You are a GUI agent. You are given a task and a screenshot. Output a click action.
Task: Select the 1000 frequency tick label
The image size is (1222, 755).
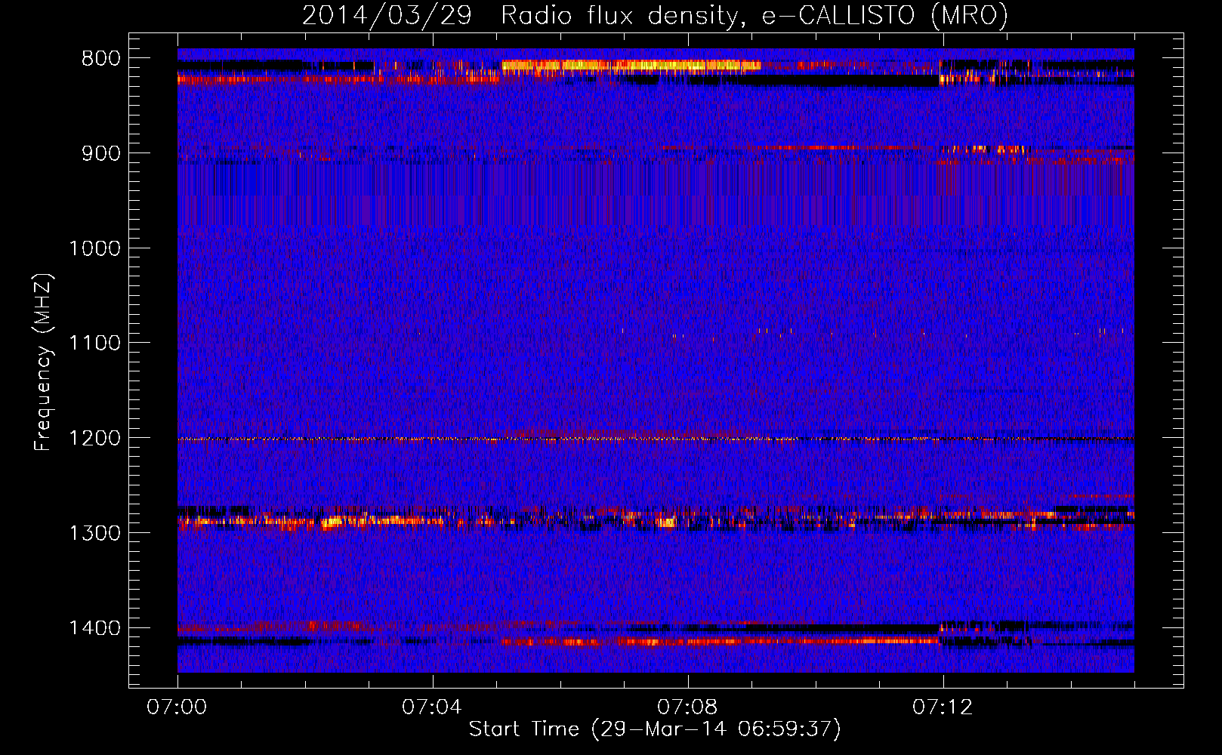(x=94, y=248)
